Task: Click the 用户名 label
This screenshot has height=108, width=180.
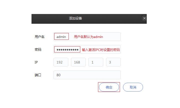Action: pos(39,37)
